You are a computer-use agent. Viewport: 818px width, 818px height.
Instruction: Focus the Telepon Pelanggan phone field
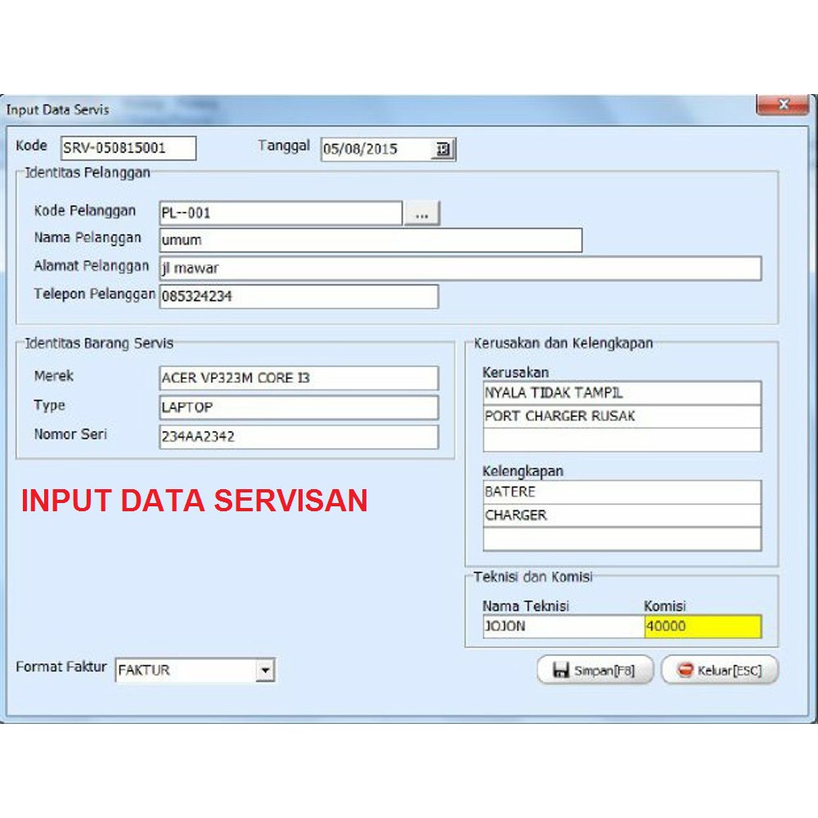tap(299, 296)
